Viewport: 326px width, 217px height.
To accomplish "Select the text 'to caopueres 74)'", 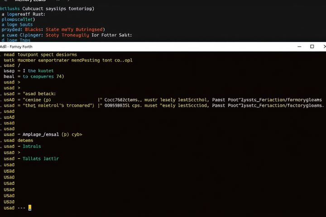I will [x=43, y=76].
